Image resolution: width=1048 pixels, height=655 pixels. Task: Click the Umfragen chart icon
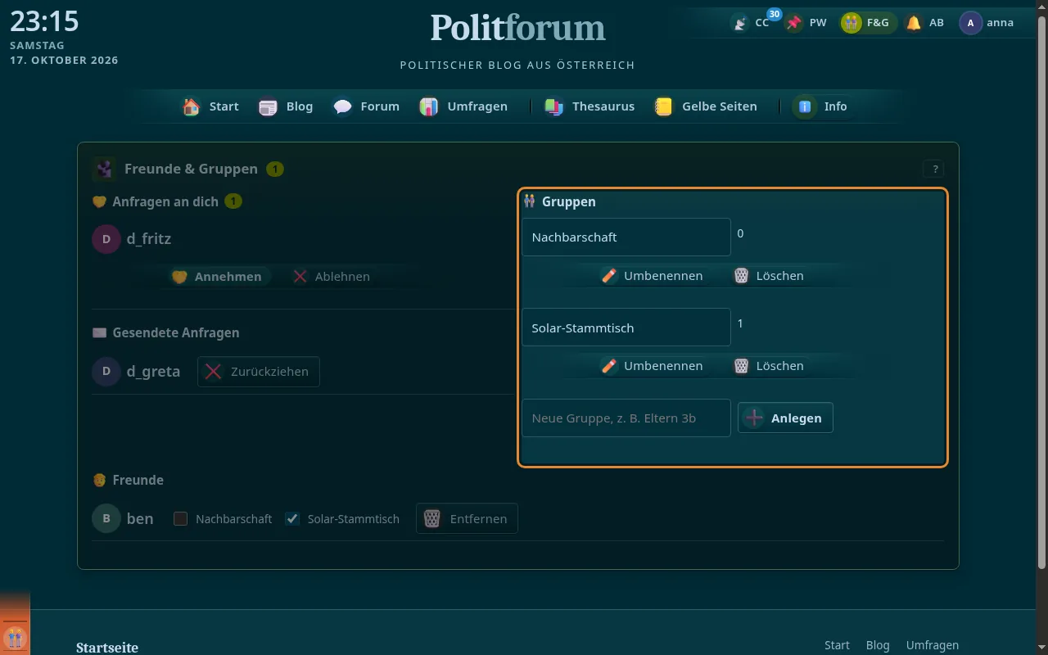coord(429,106)
